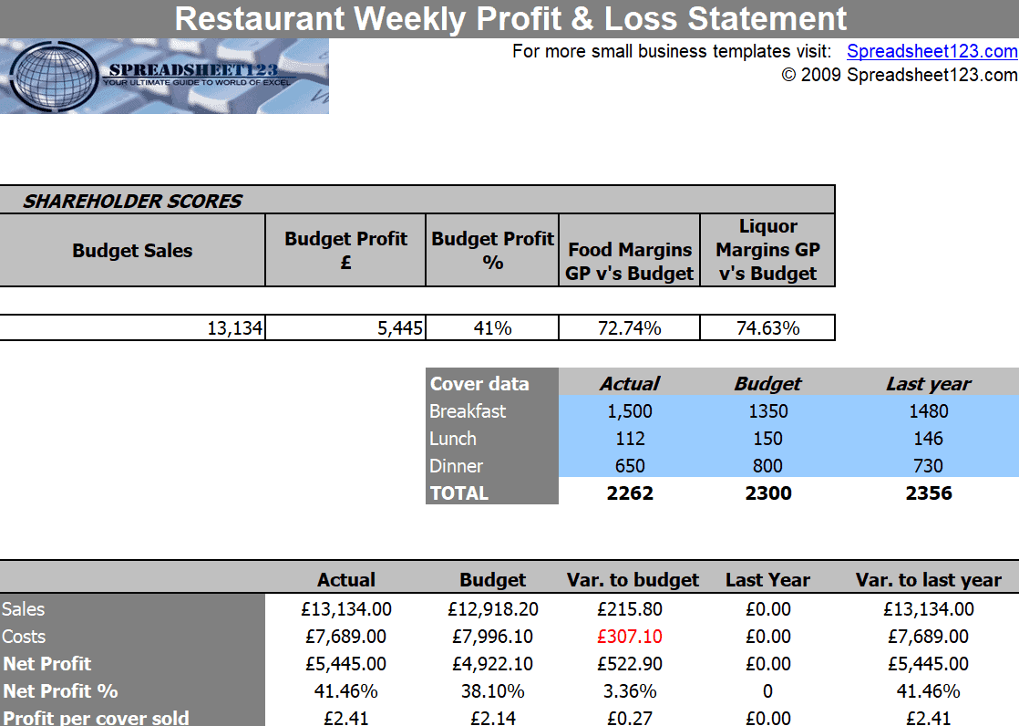Click the red Costs variance £307.10
The height and width of the screenshot is (726, 1019).
pyautogui.click(x=630, y=637)
